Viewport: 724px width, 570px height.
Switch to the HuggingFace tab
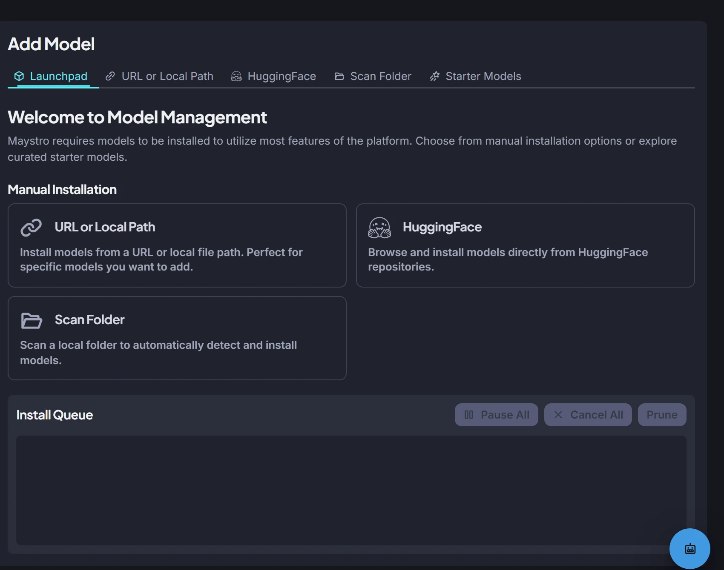273,76
